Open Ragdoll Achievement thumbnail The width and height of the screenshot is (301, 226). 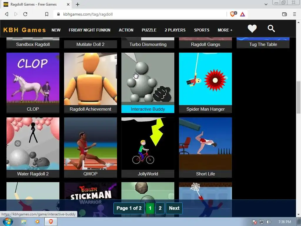tap(91, 79)
